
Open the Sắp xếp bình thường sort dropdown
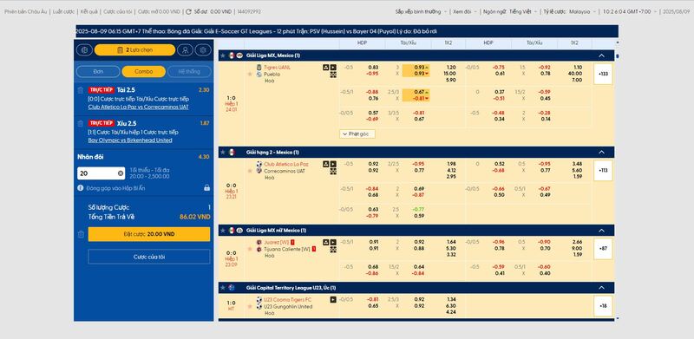coord(421,12)
